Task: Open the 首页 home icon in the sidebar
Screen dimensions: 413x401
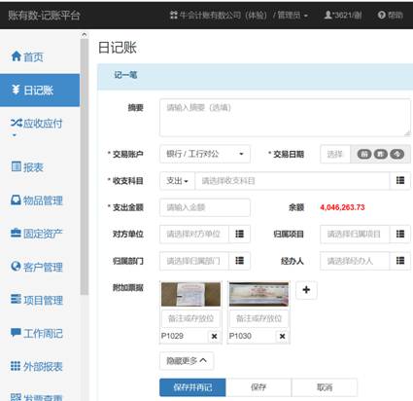Action: click(17, 56)
